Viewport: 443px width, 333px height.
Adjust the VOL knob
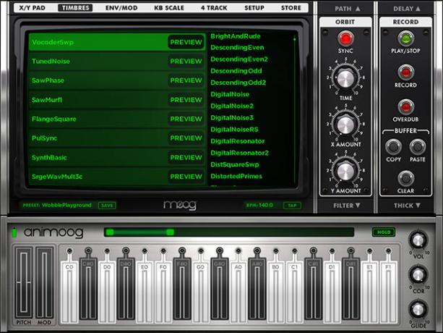coord(418,240)
